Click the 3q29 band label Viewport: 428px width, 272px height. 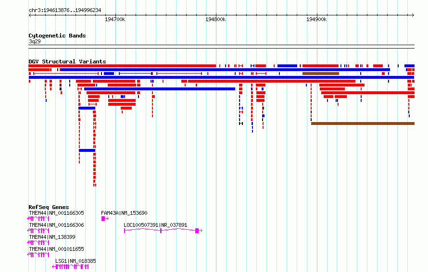(x=35, y=41)
